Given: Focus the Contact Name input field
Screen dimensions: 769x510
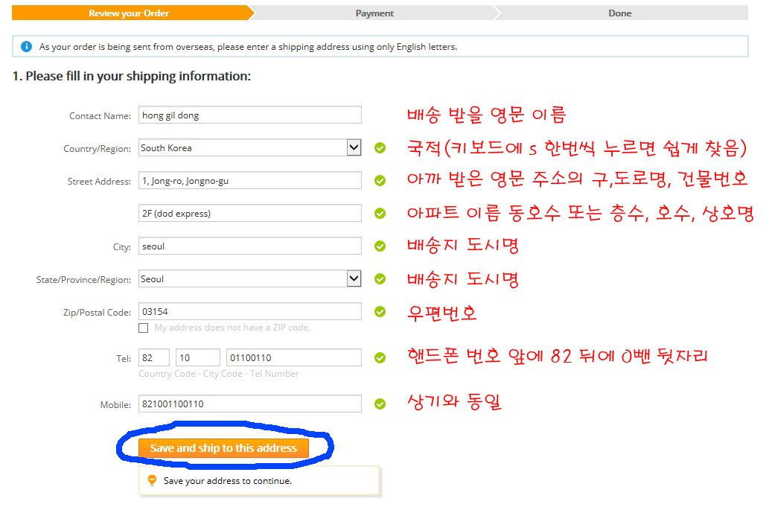Looking at the screenshot, I should click(x=249, y=115).
